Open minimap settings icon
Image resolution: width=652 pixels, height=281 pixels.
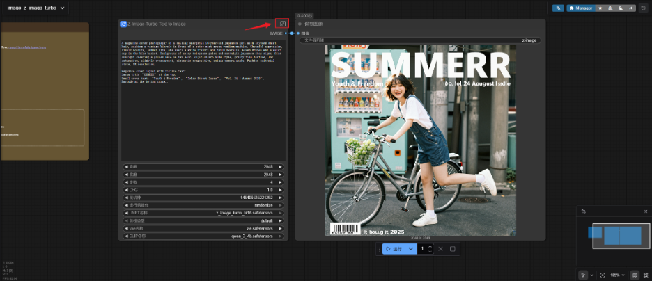point(584,211)
